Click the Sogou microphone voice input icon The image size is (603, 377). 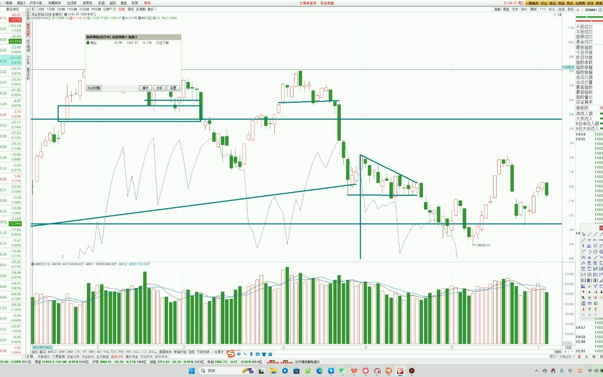point(251,354)
